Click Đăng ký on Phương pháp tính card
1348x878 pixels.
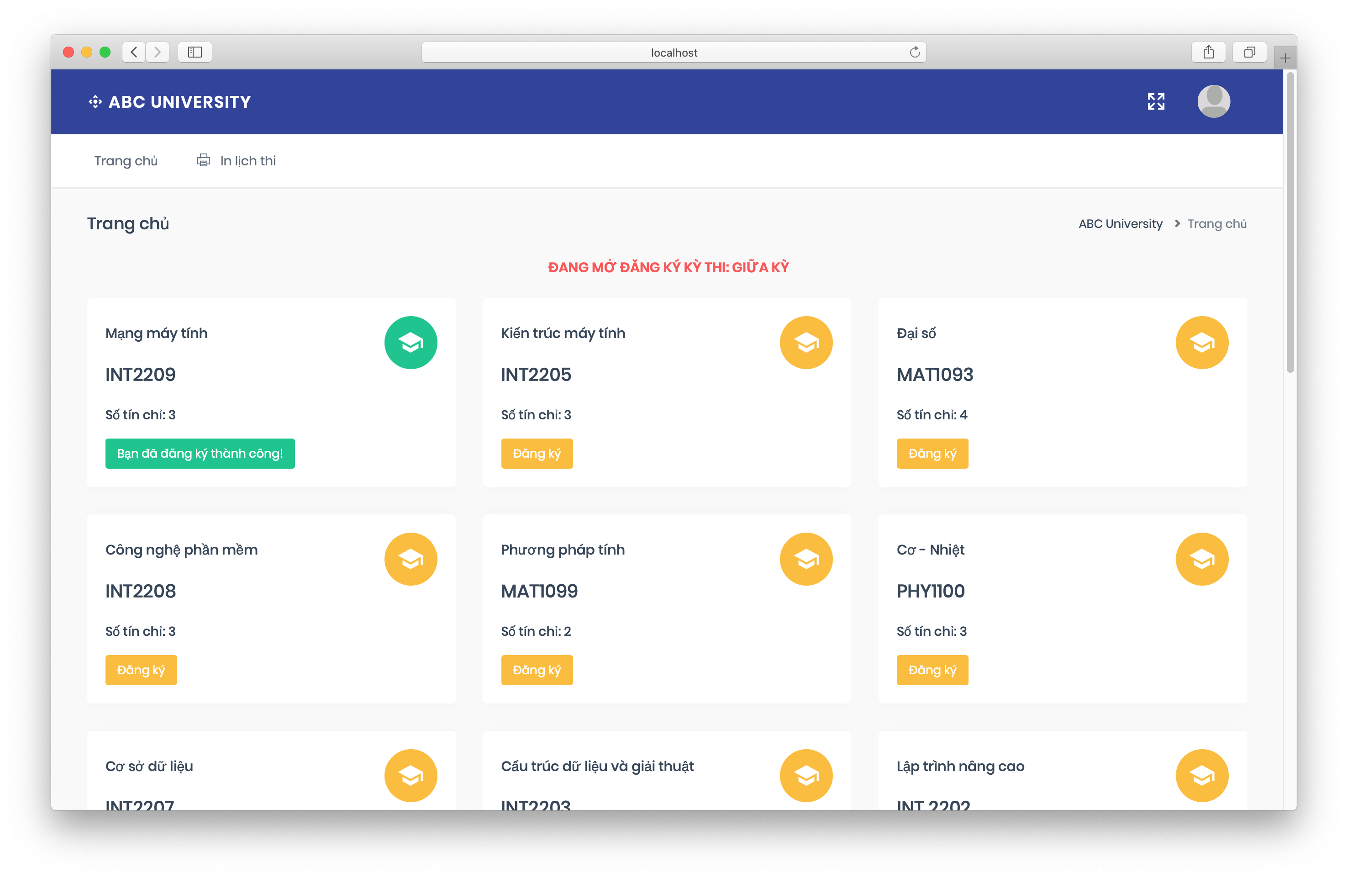[x=537, y=670]
